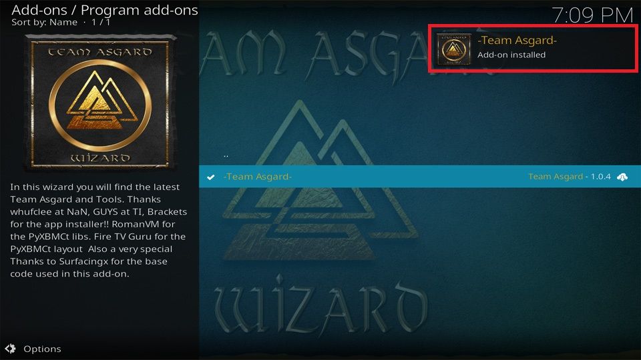Click the yellow 'Team Asgard' author name in row
The height and width of the screenshot is (360, 641).
pos(556,176)
